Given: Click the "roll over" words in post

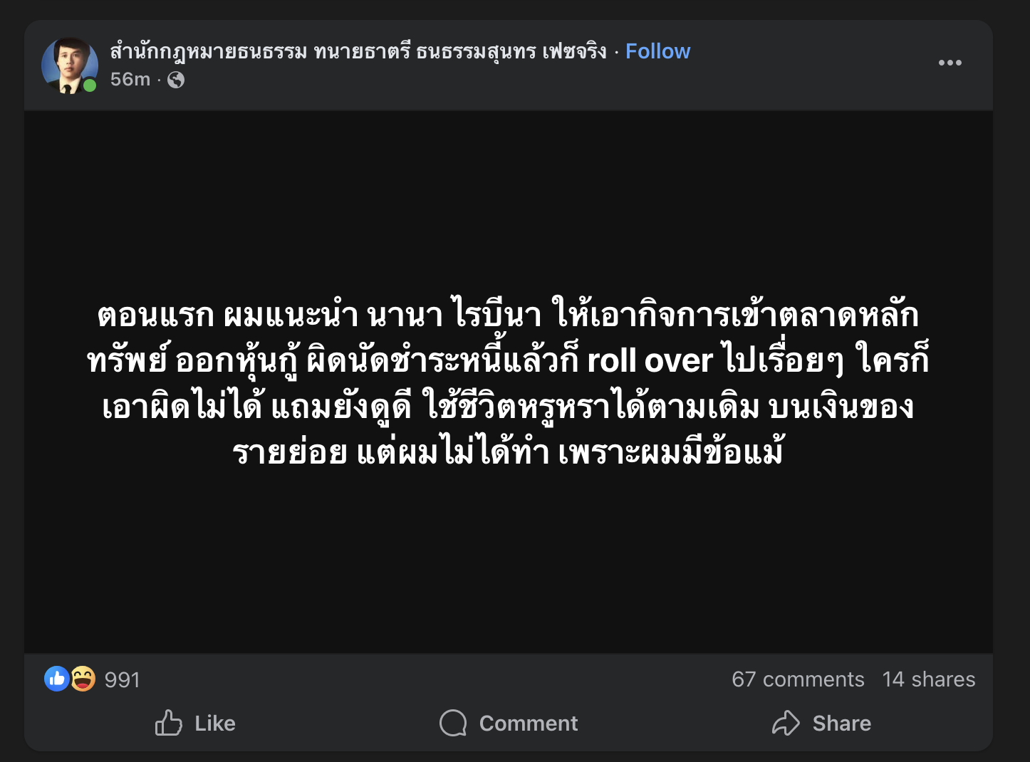Looking at the screenshot, I should (649, 361).
